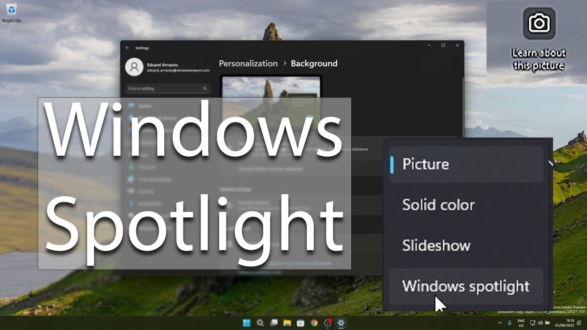Click the account email under the user name
The width and height of the screenshot is (587, 330).
click(x=178, y=71)
